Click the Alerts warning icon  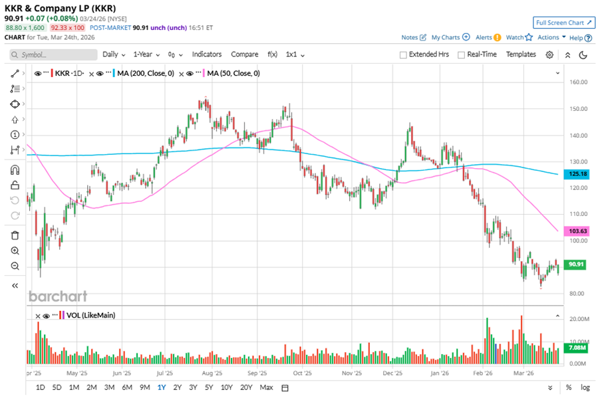(x=497, y=37)
